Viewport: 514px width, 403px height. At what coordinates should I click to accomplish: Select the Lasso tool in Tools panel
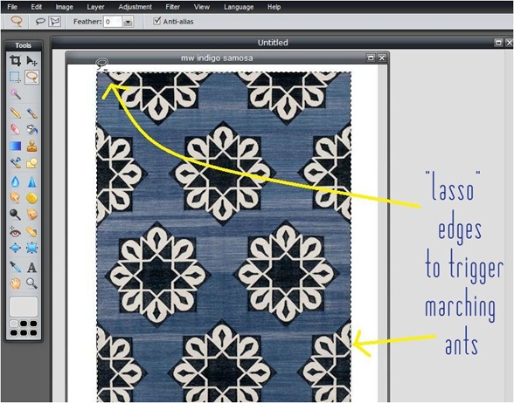pyautogui.click(x=31, y=77)
